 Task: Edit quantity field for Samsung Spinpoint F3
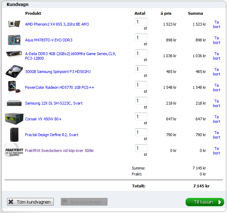click(141, 69)
